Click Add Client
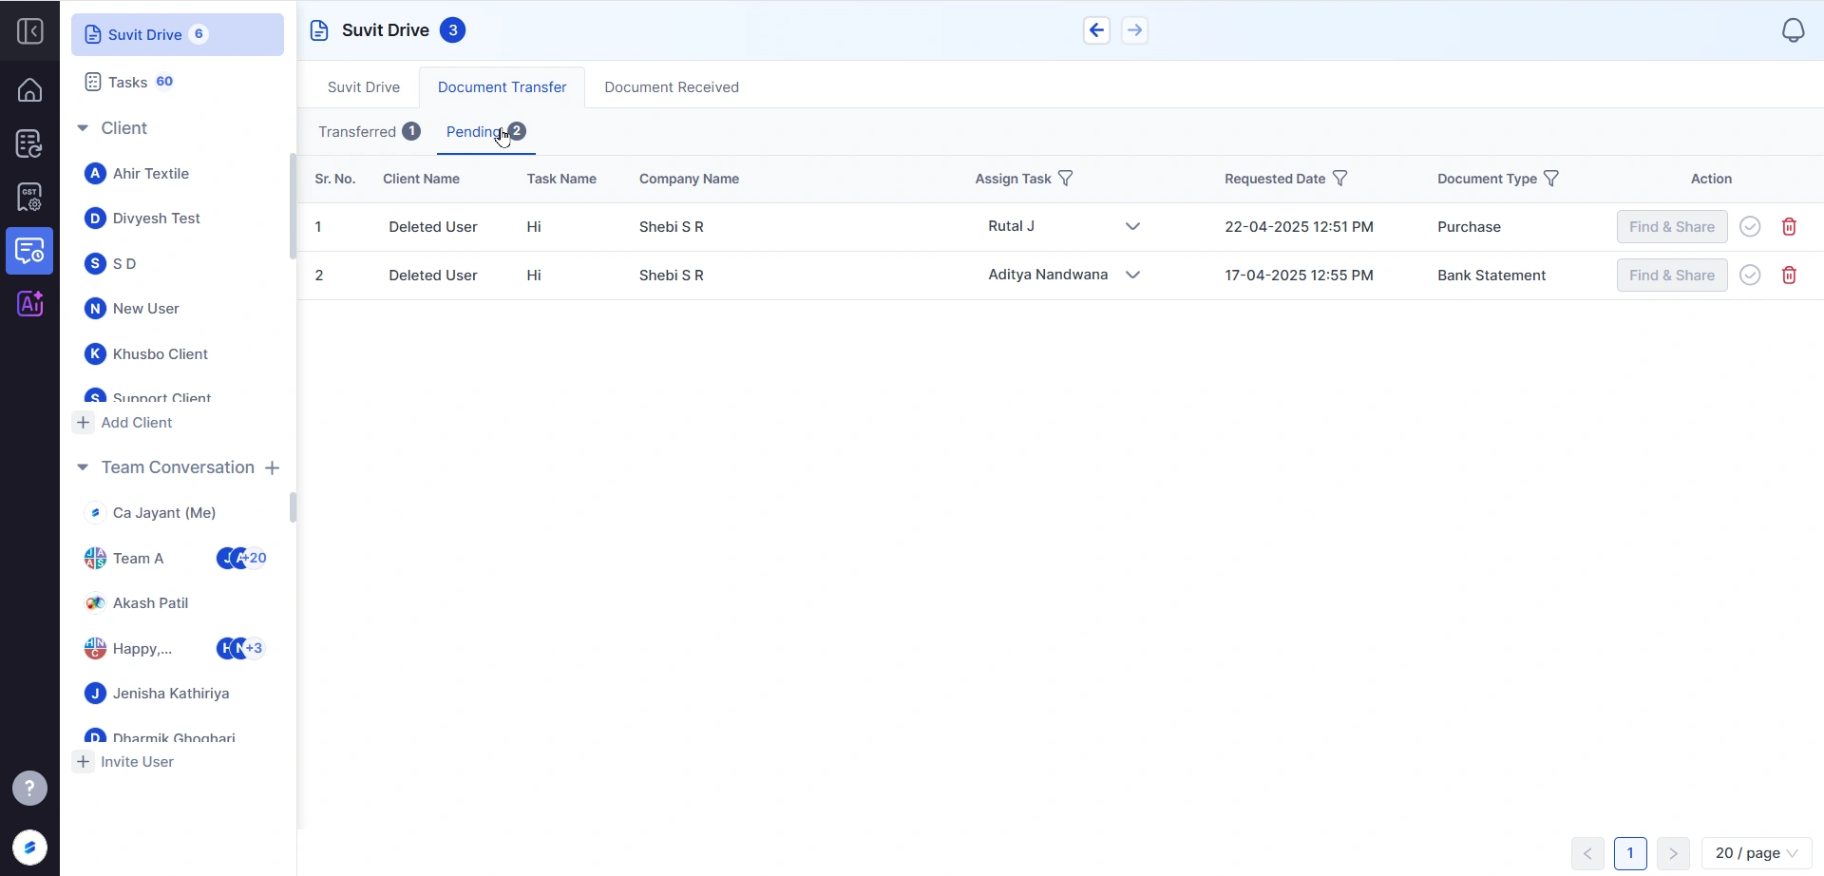Screen dimensions: 1824x876 tap(124, 423)
